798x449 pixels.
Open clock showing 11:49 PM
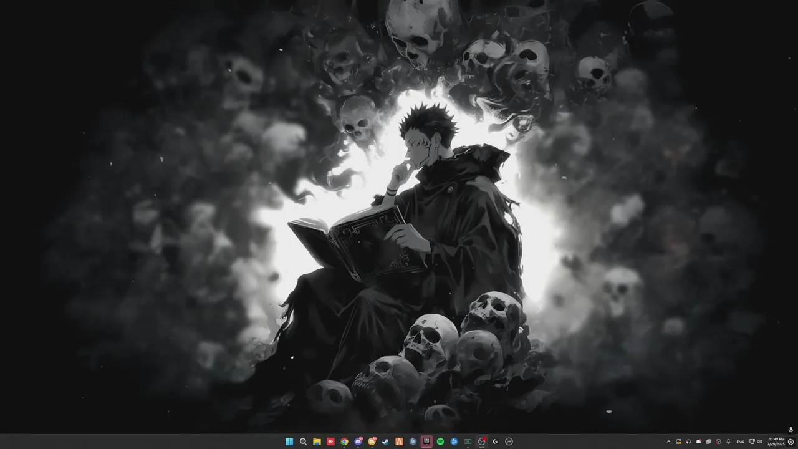coord(776,442)
